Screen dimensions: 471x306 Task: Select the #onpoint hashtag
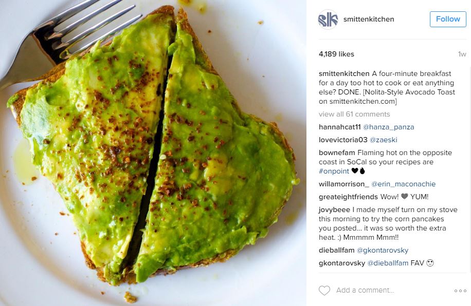click(334, 171)
